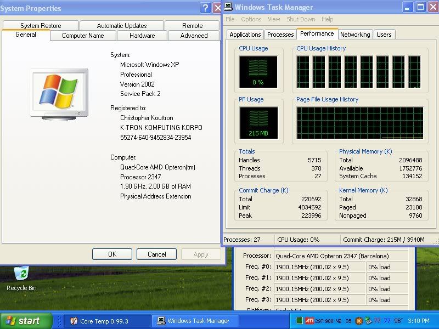Open the Computer Name tab

83,36
